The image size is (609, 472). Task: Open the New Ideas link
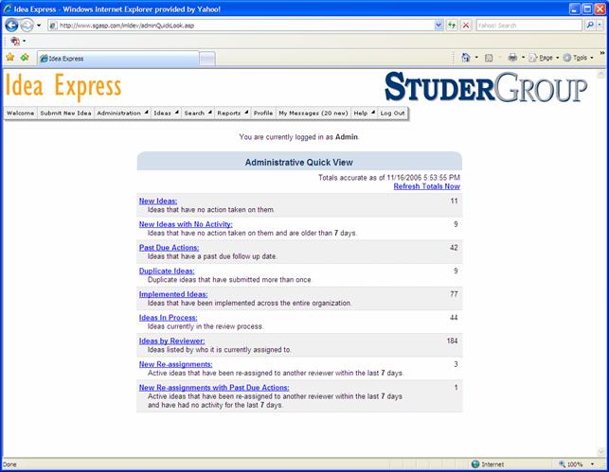point(158,201)
